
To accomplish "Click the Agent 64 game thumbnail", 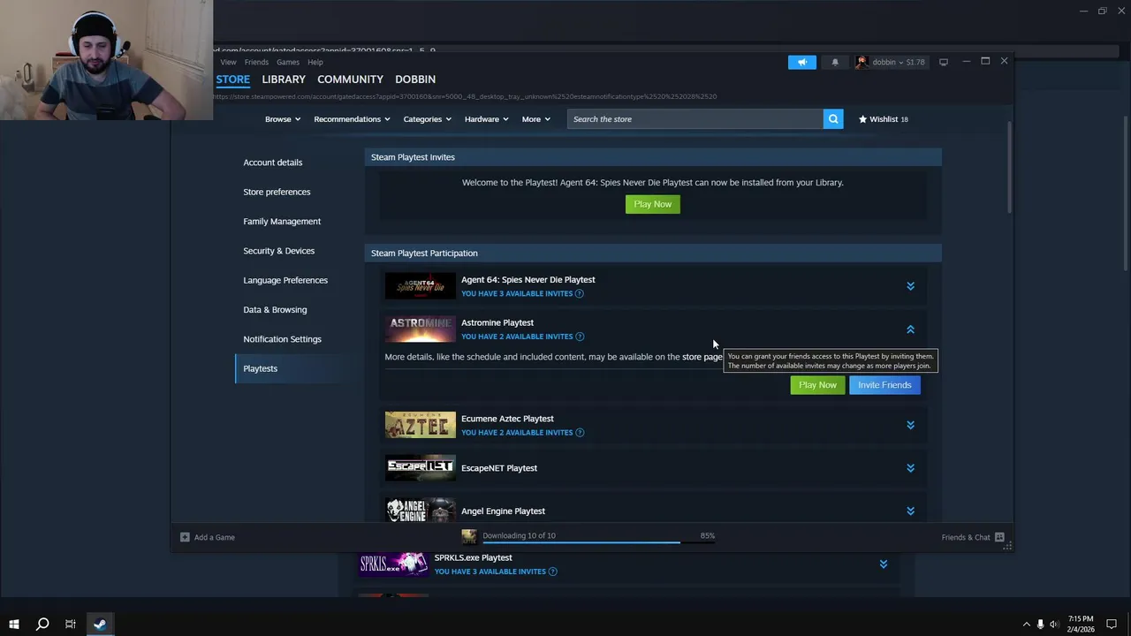I will click(421, 286).
